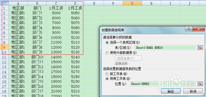The image size is (206, 97).
Task: Select row 5 header
Action: [4, 28]
